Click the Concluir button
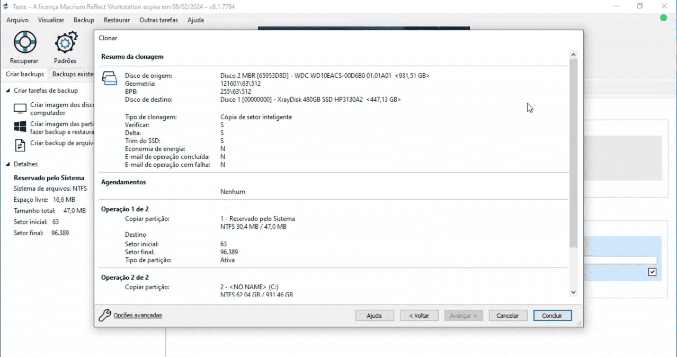Image resolution: width=677 pixels, height=357 pixels. point(553,315)
